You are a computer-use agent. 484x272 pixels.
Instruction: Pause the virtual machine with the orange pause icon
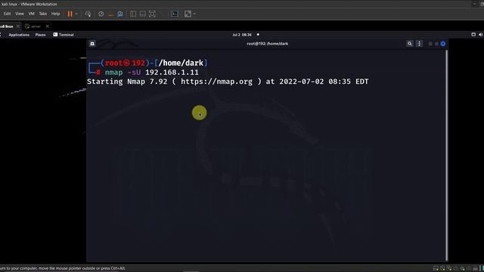[70, 14]
